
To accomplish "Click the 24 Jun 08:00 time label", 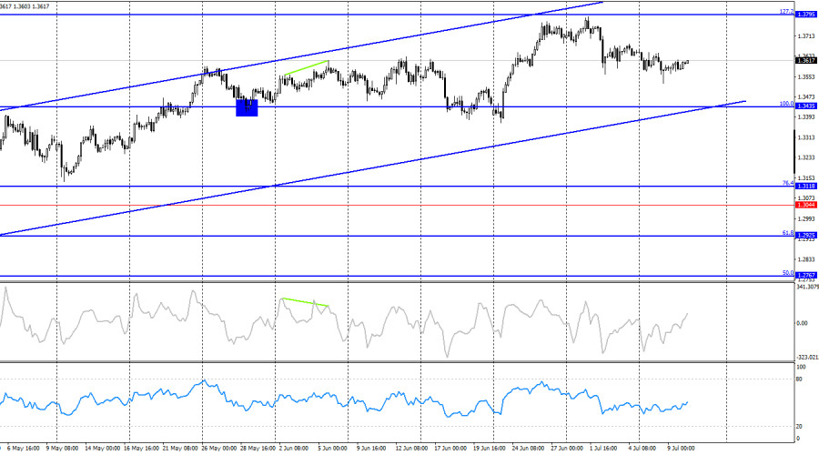I will (528, 449).
